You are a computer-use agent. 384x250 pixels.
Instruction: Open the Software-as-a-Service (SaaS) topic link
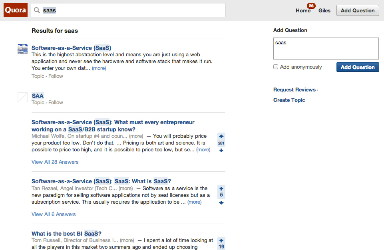click(x=71, y=48)
